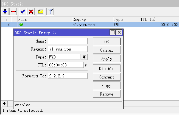The width and height of the screenshot is (179, 115).
Task: Close the DNS Static Entry dialog
Action: (119, 33)
